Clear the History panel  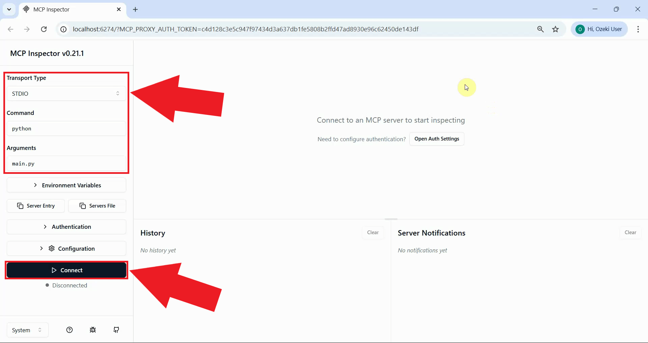[x=373, y=232]
